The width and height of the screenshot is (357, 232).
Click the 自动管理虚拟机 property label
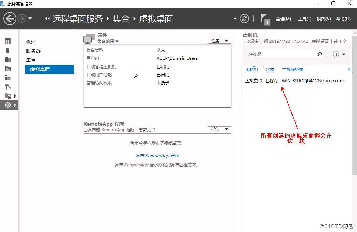(101, 66)
